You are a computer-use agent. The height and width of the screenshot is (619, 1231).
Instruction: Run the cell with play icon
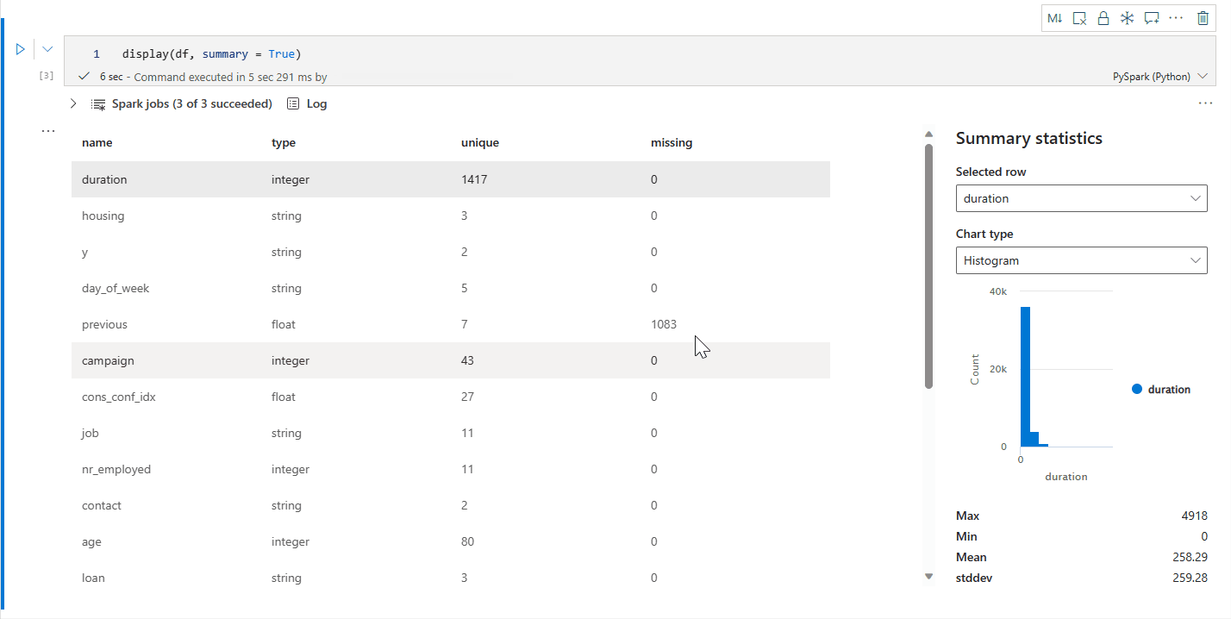tap(21, 49)
